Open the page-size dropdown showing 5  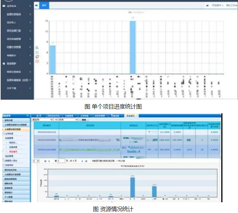coord(36,161)
